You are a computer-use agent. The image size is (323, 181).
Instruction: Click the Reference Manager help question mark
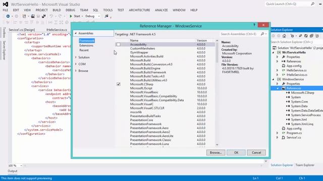[254, 25]
